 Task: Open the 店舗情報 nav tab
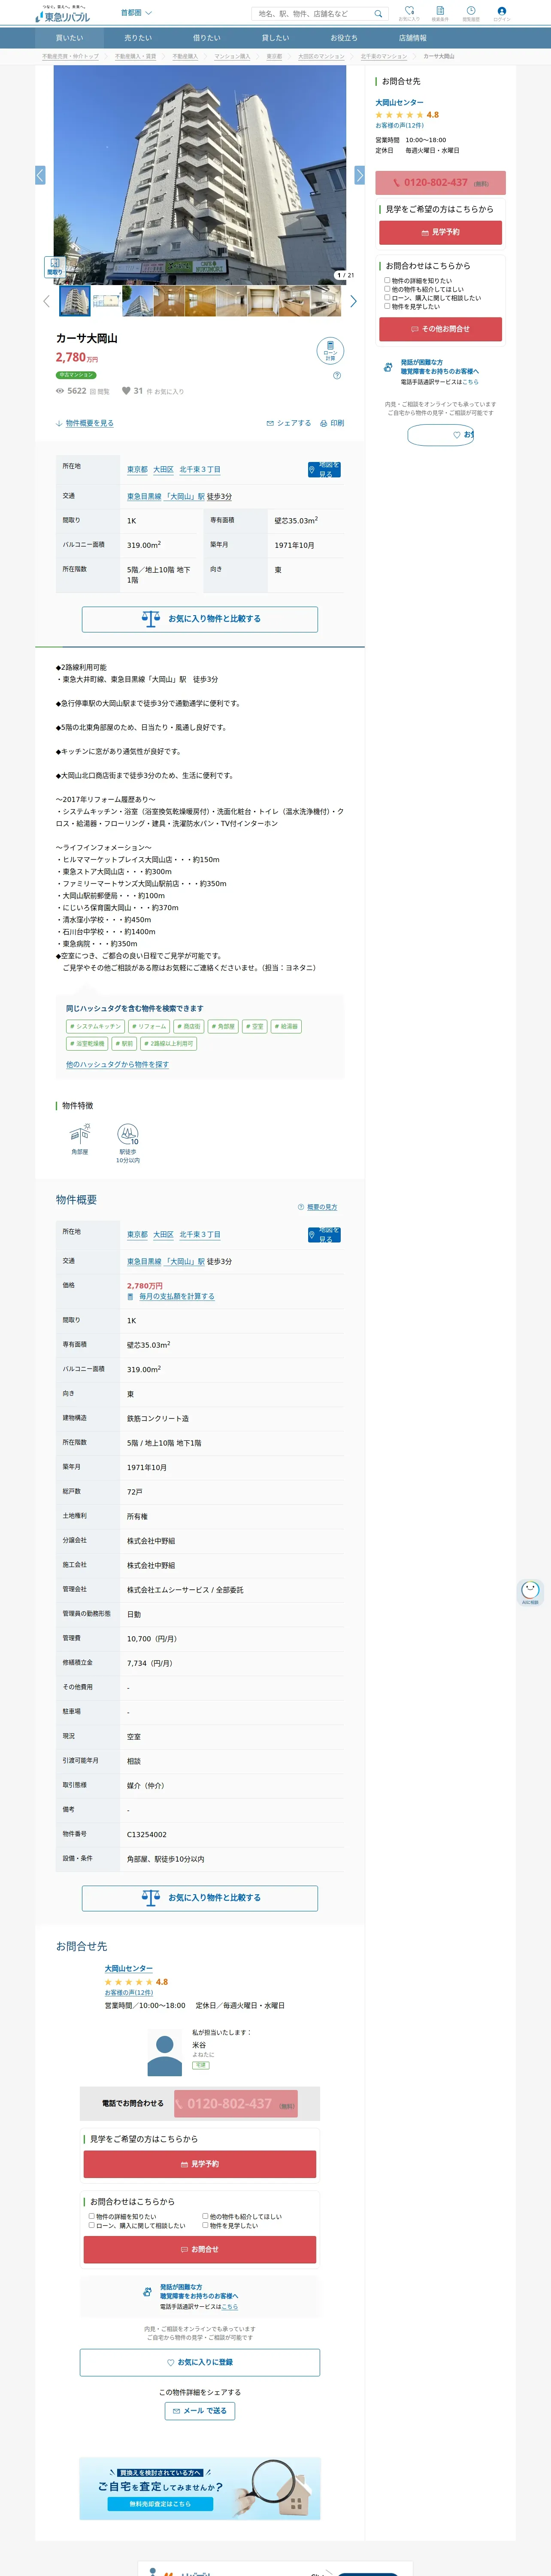pyautogui.click(x=412, y=38)
